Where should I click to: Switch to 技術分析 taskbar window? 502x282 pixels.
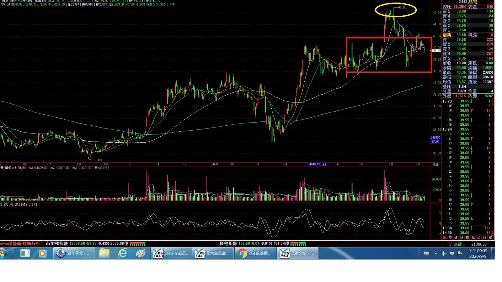point(297,253)
